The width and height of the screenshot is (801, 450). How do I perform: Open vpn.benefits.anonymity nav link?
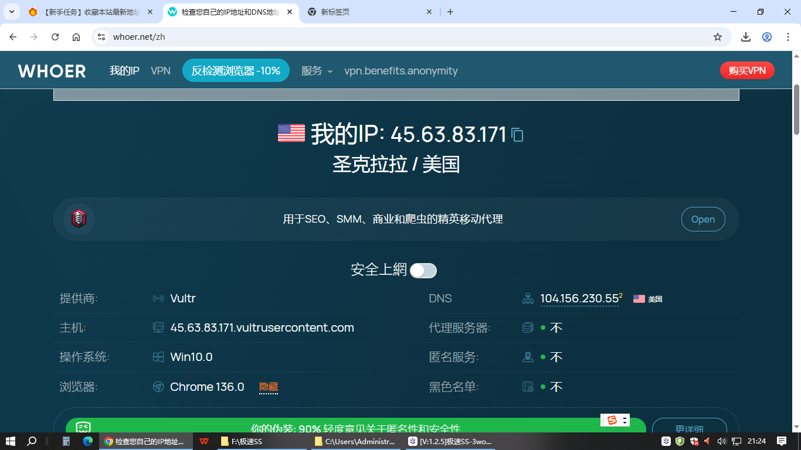coord(401,71)
